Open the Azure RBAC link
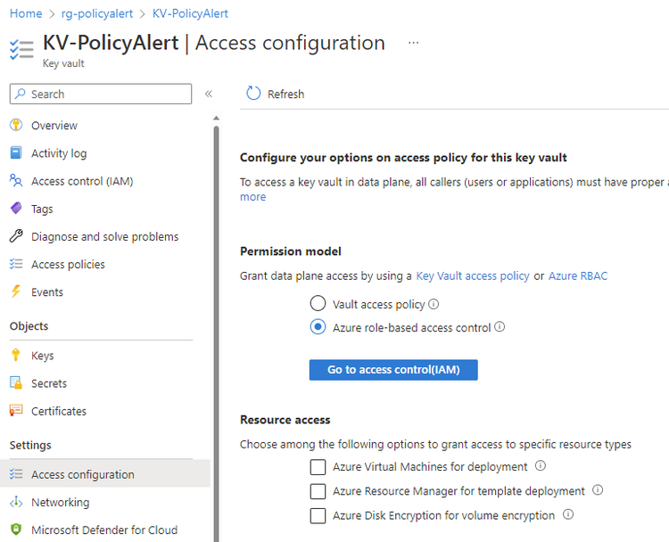669x542 pixels. pyautogui.click(x=578, y=276)
